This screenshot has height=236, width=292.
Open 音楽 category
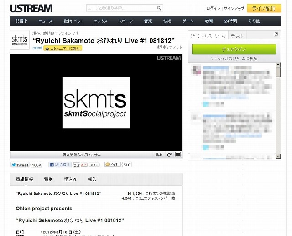click(148, 21)
